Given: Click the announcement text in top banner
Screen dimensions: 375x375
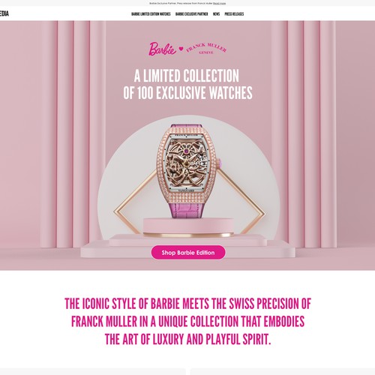Looking at the screenshot, I should coord(181,4).
